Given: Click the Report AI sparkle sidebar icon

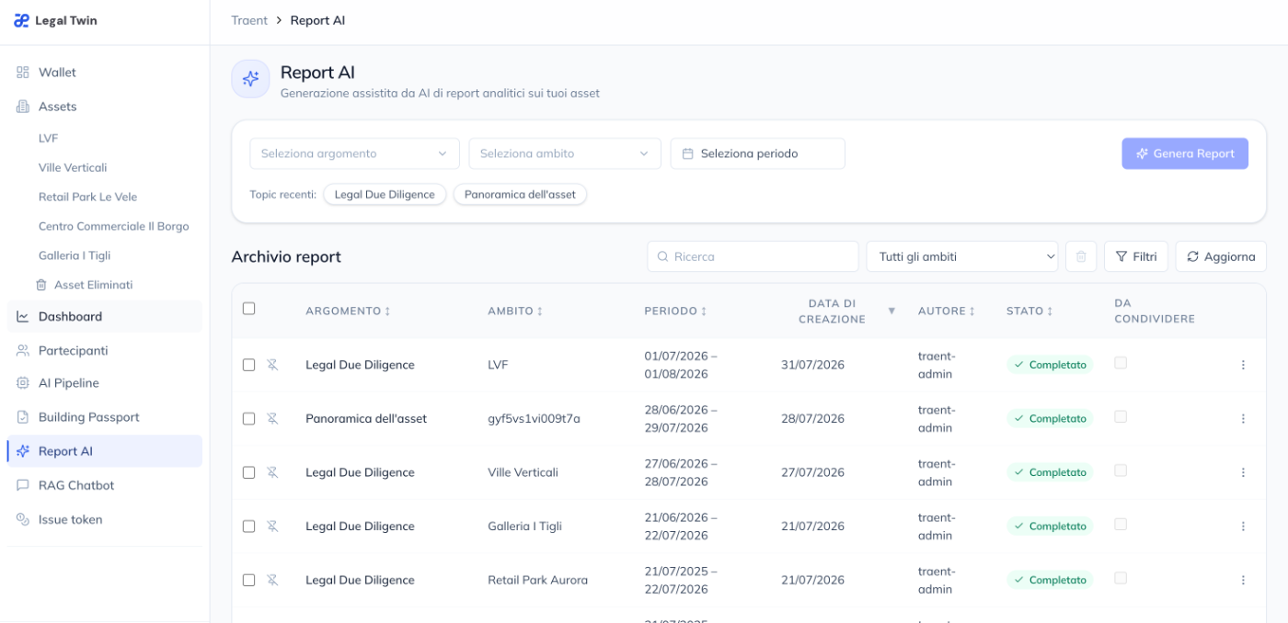Looking at the screenshot, I should pos(23,451).
